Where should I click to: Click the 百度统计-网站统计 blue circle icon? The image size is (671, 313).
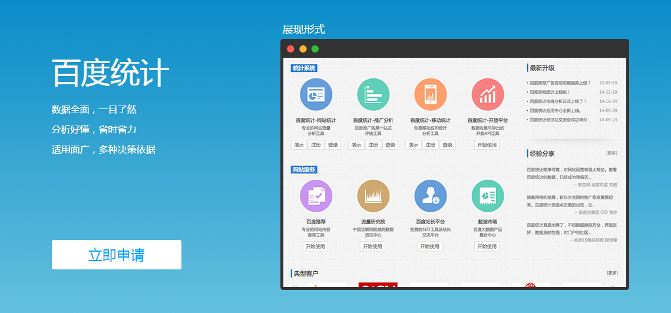click(x=316, y=94)
